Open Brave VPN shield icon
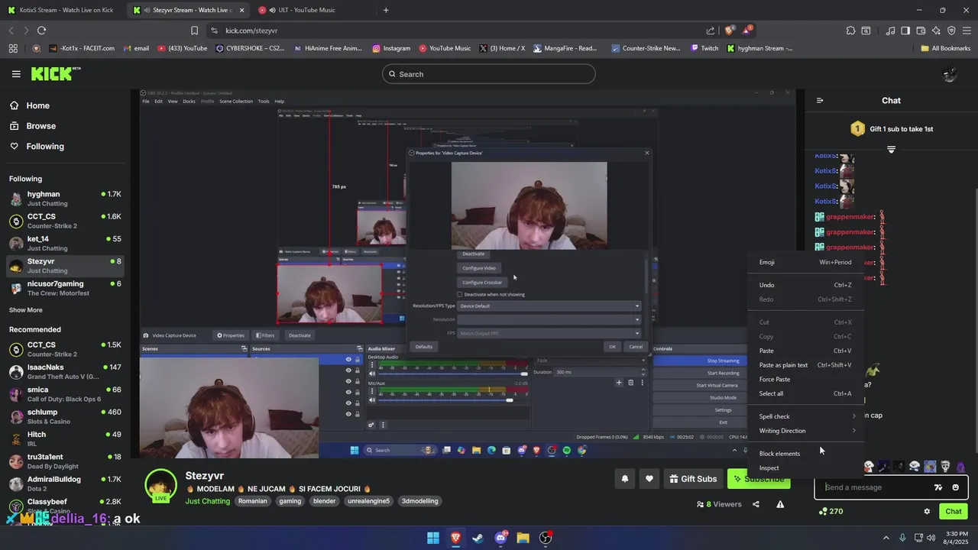978x550 pixels. tap(951, 31)
